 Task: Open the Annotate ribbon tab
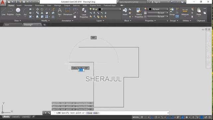coord(28,5)
